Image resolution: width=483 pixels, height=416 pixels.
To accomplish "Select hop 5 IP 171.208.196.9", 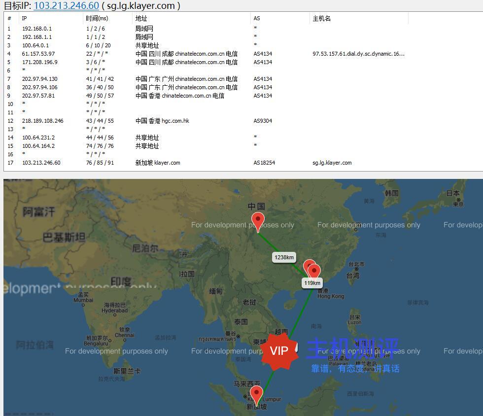I will pos(40,62).
